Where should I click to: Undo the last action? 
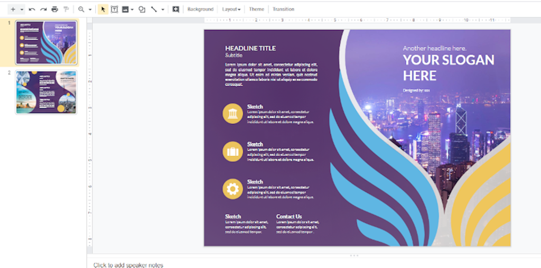[x=32, y=10]
